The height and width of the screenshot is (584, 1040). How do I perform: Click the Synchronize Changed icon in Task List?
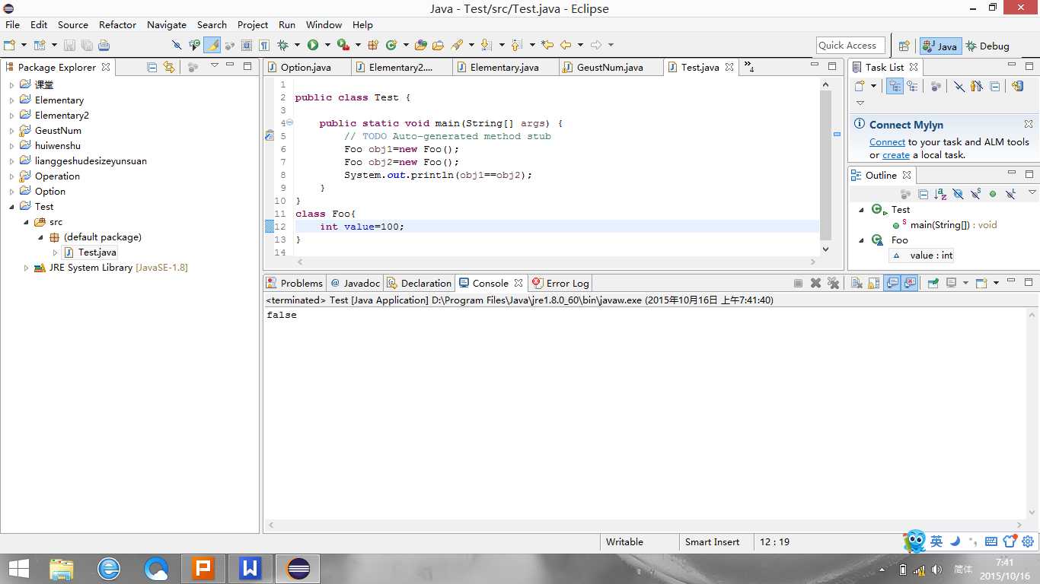pos(1018,86)
